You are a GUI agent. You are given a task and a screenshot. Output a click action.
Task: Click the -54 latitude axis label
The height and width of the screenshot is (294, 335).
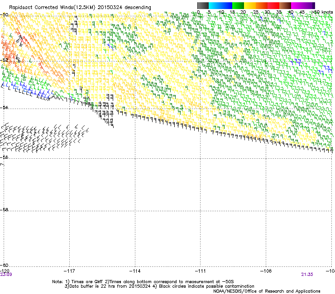[x=5, y=107]
